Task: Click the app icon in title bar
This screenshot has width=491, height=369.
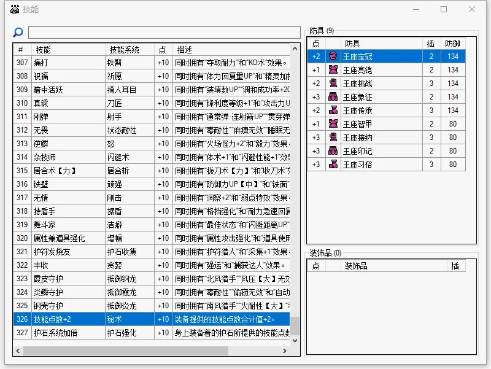Action: [x=15, y=9]
